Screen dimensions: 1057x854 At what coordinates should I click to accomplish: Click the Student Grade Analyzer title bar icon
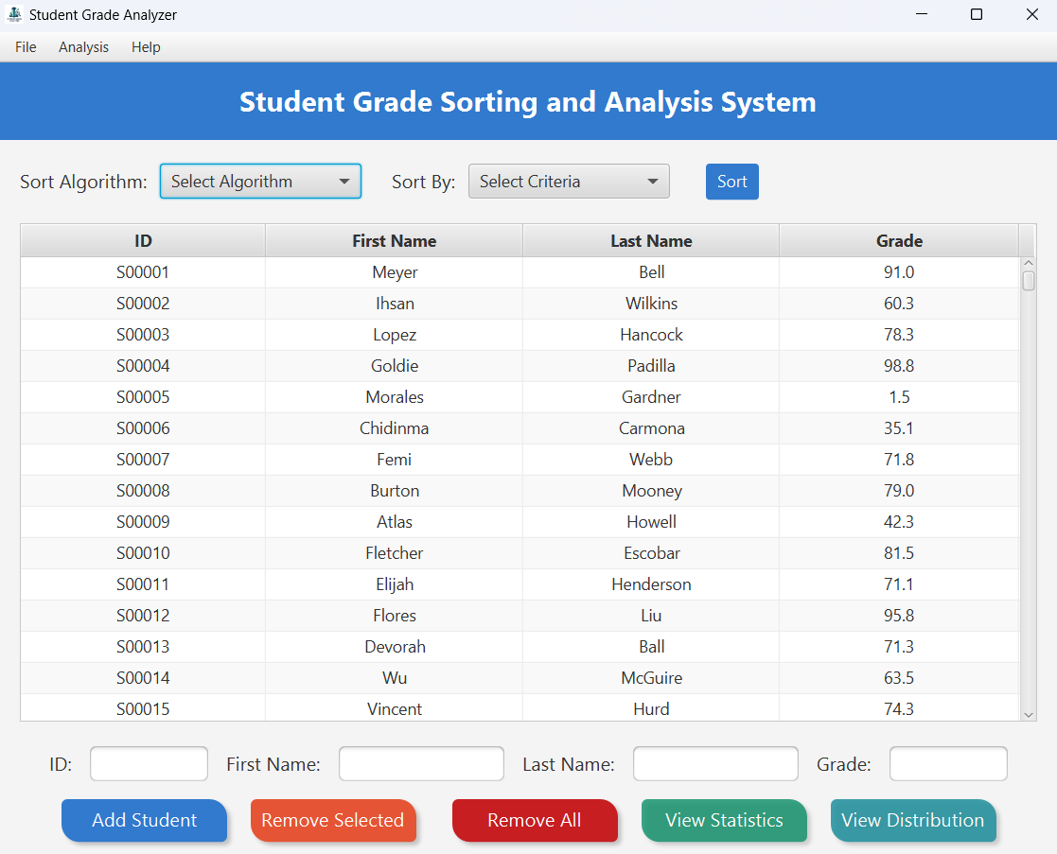(x=13, y=14)
